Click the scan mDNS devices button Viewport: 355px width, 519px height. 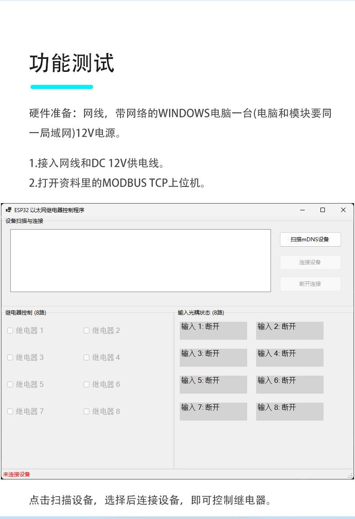[310, 240]
